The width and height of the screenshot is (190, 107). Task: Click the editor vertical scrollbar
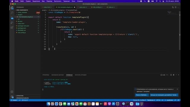point(180,30)
